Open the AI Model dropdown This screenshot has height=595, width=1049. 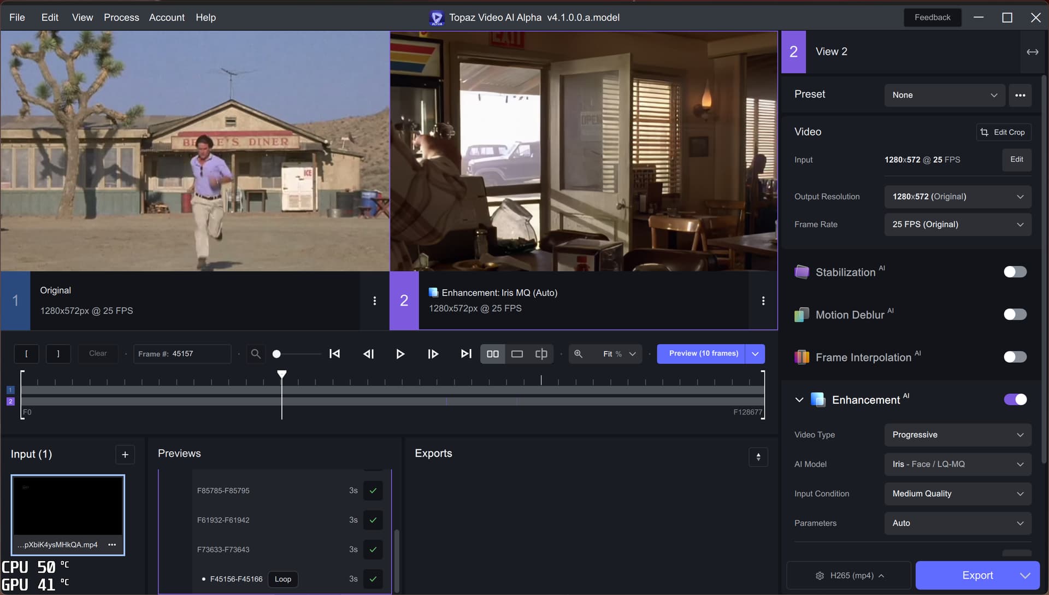click(957, 464)
